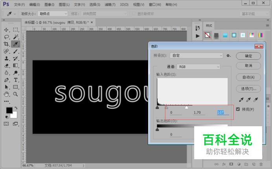The image size is (272, 169).
Task: Toggle the show sampling ring checkbox
Action: (134, 14)
